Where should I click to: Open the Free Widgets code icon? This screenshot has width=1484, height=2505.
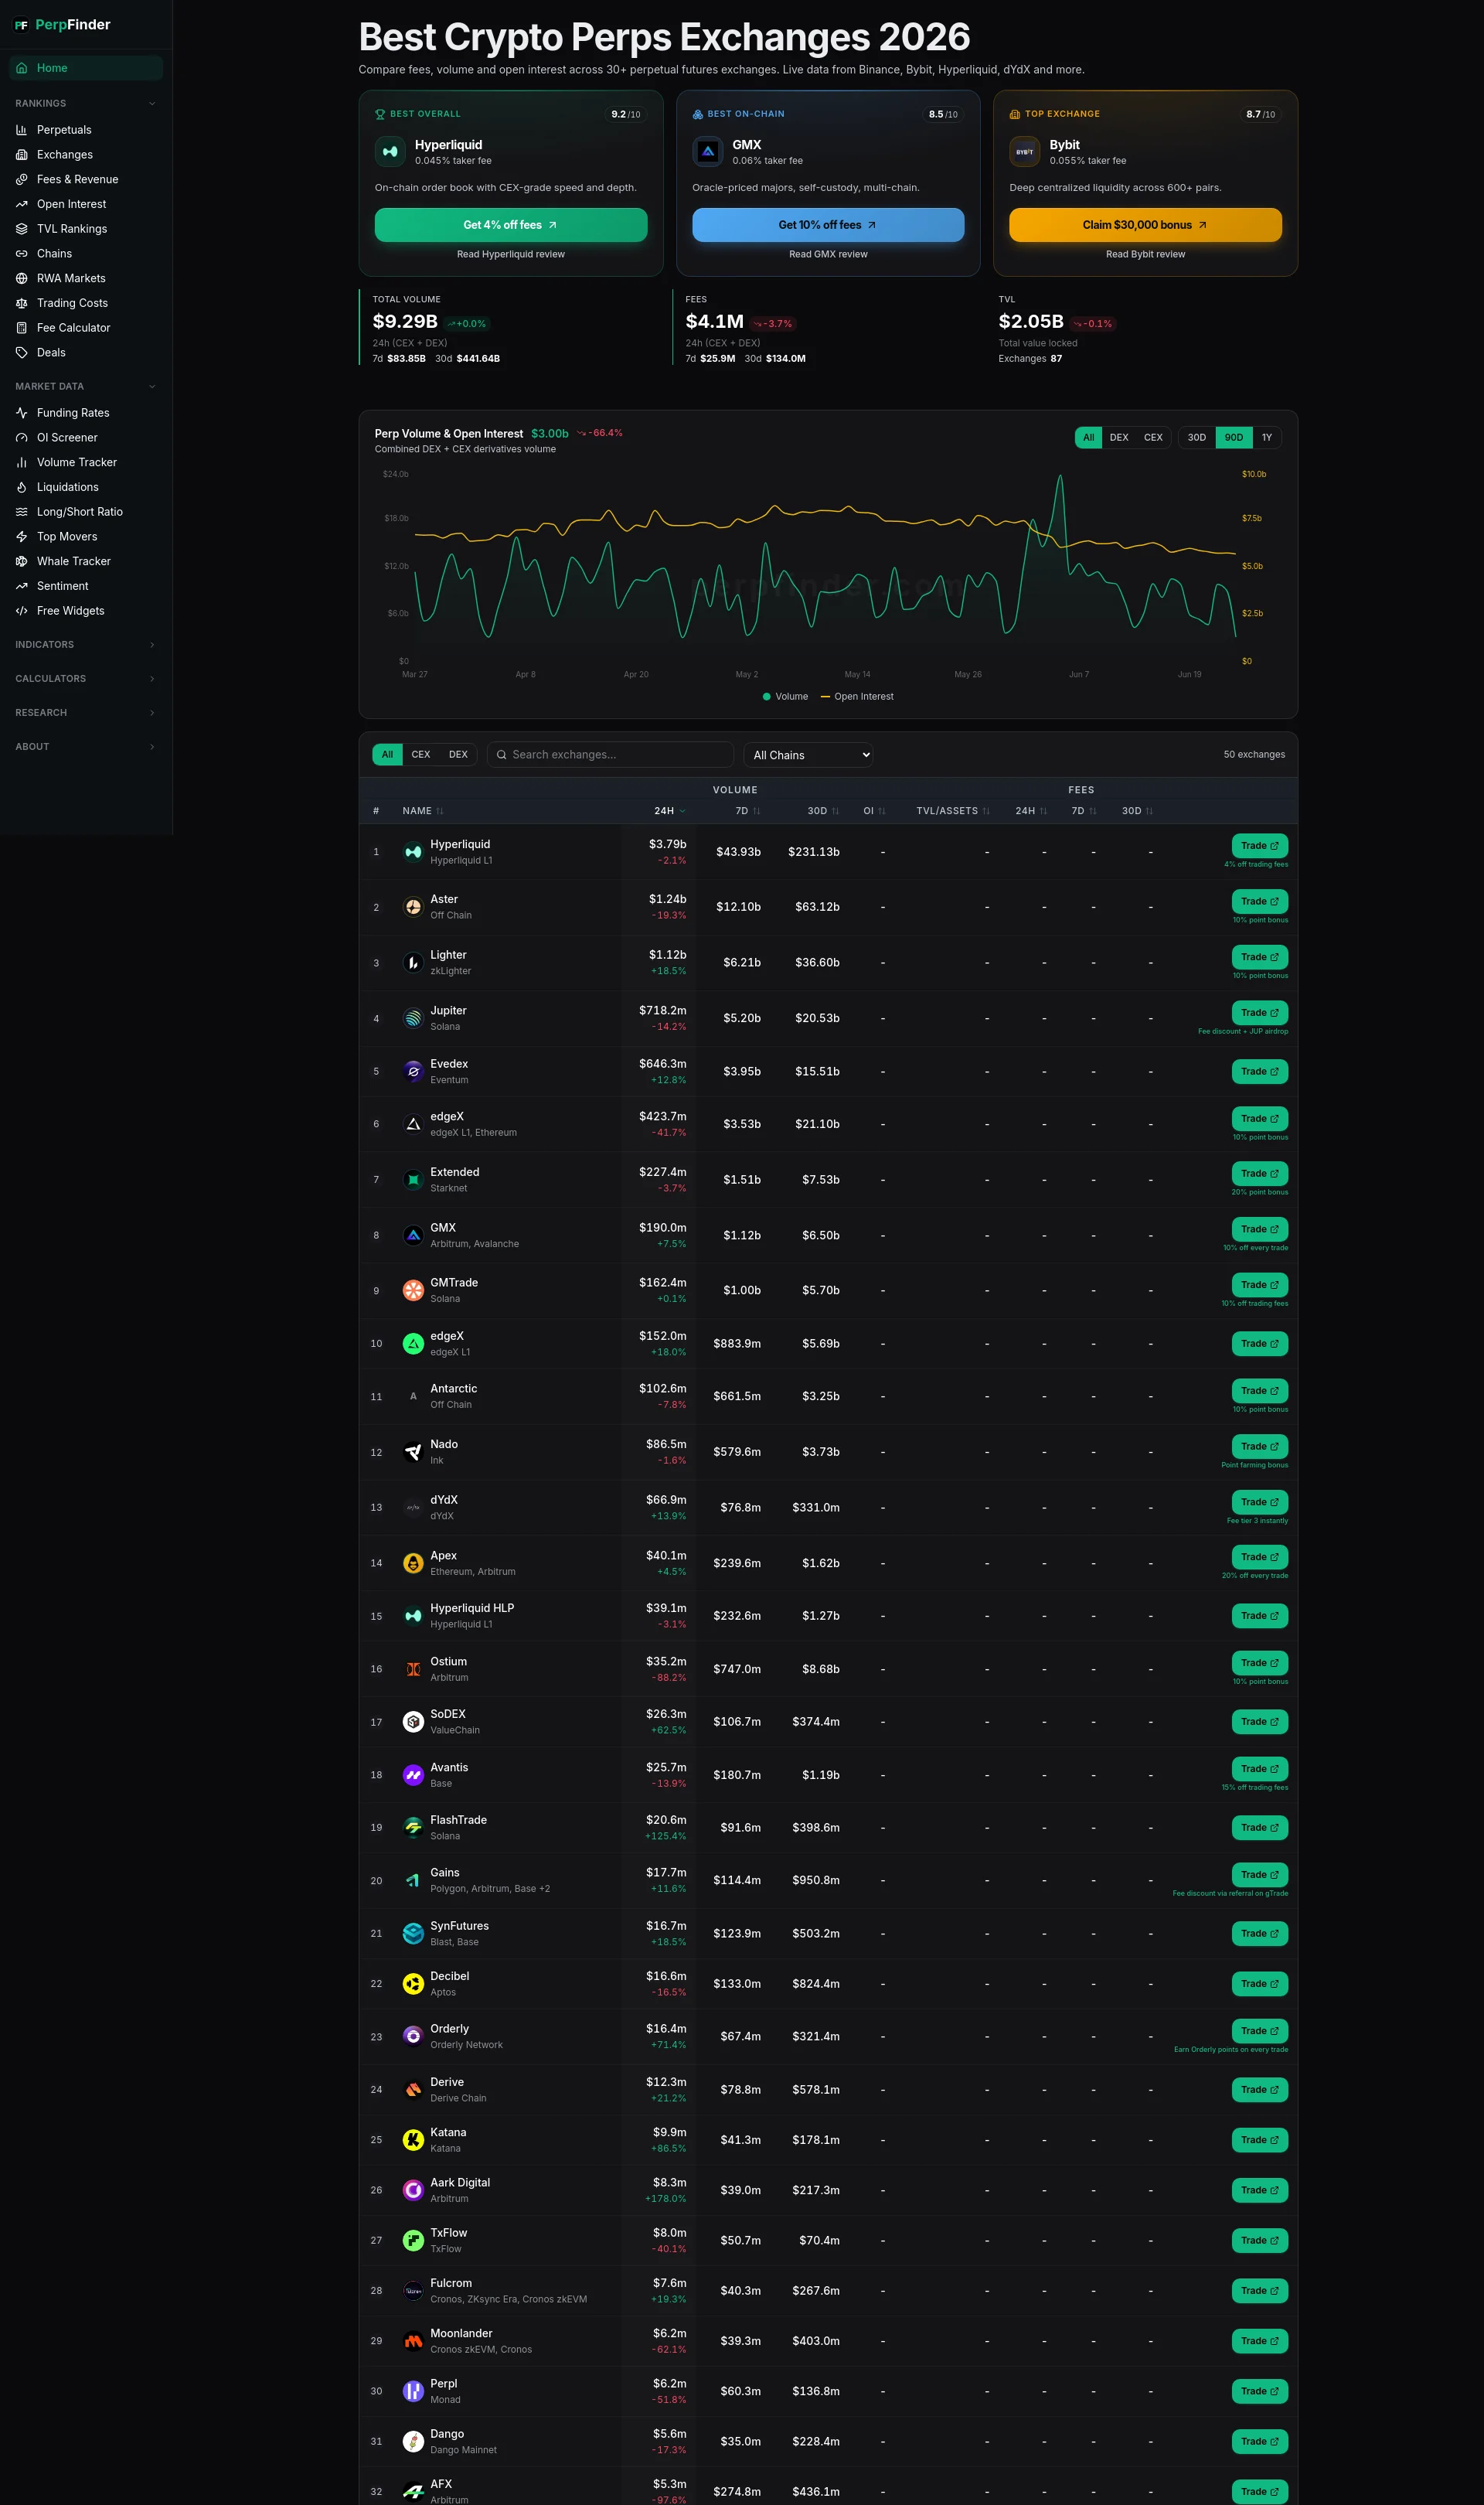(22, 611)
